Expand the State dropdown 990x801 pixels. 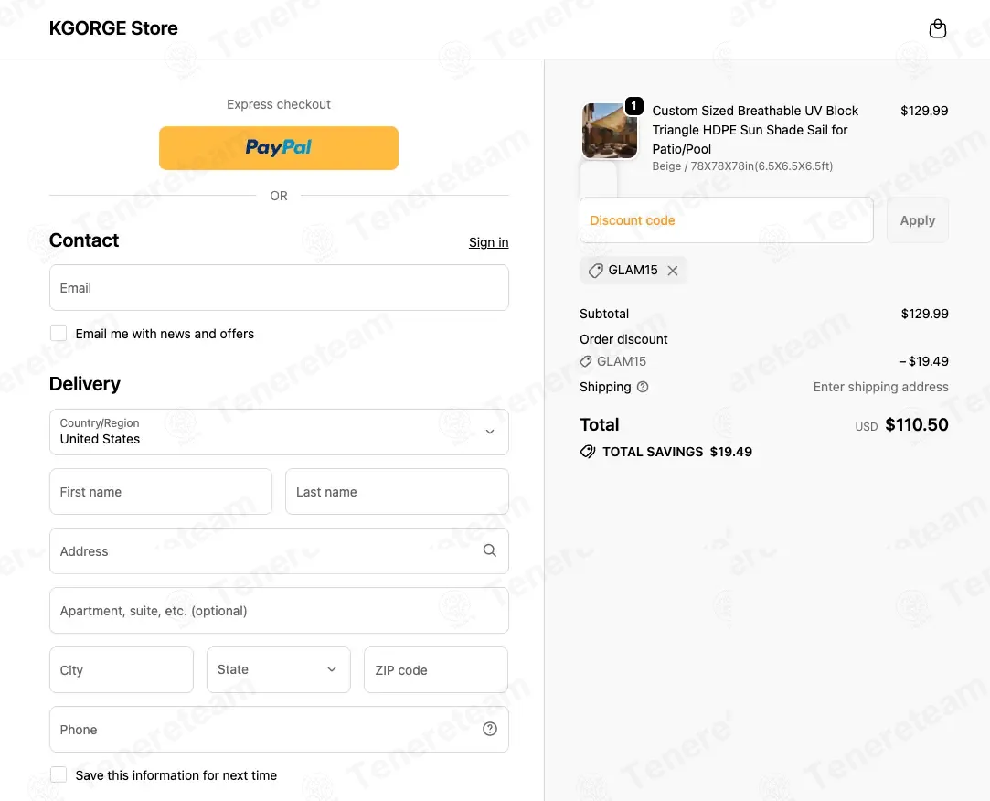pyautogui.click(x=279, y=669)
